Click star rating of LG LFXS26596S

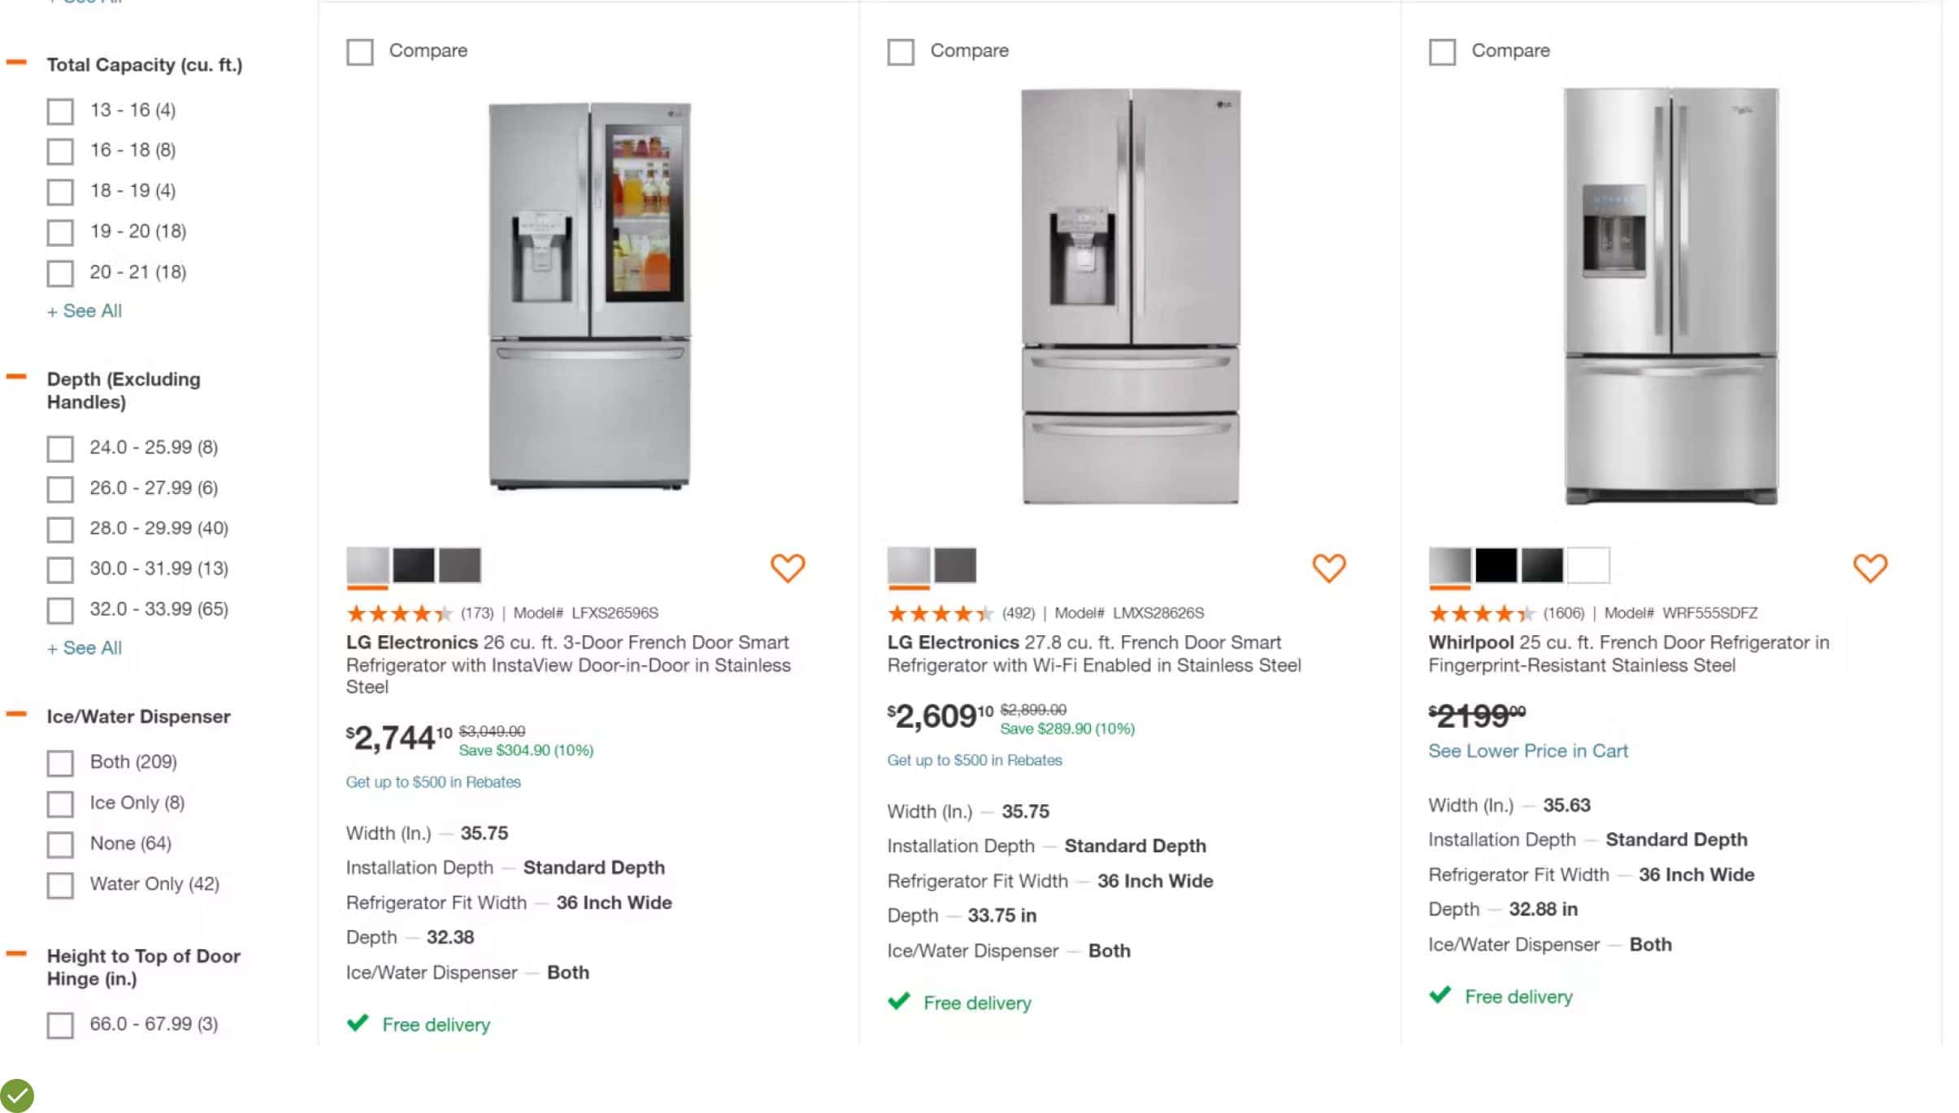point(398,613)
